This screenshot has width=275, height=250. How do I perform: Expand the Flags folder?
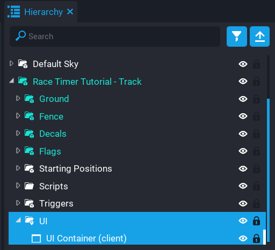tap(18, 151)
